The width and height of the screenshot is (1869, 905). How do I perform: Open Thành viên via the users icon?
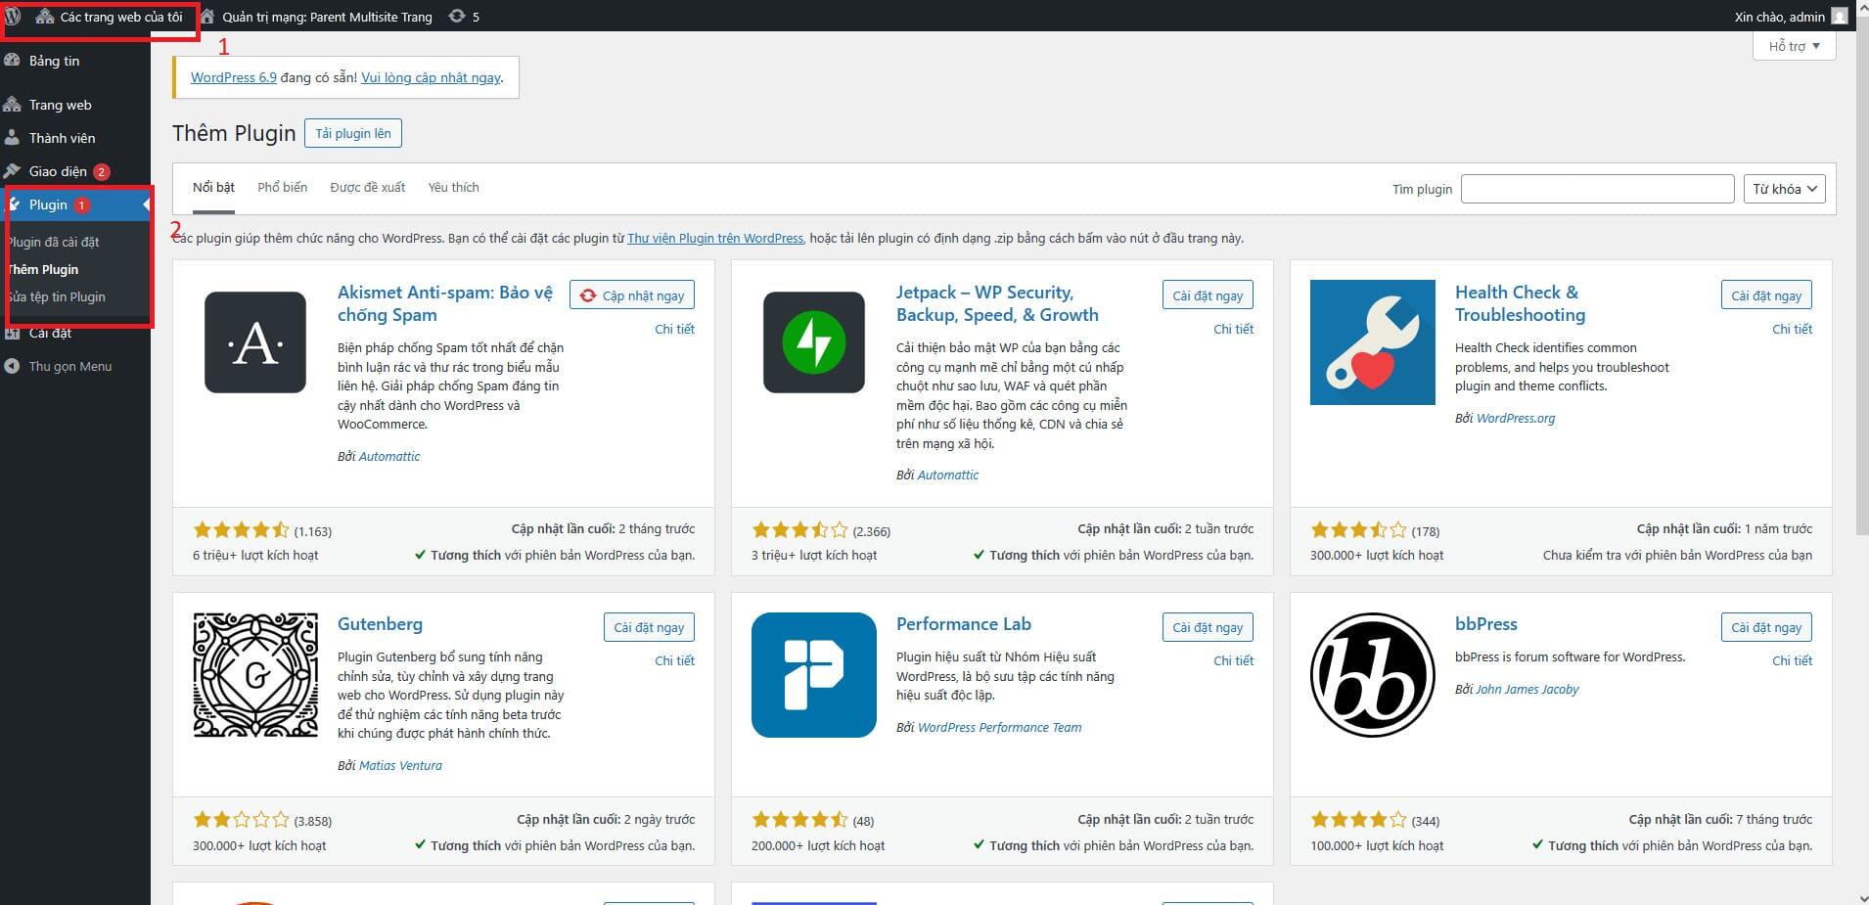(x=14, y=137)
